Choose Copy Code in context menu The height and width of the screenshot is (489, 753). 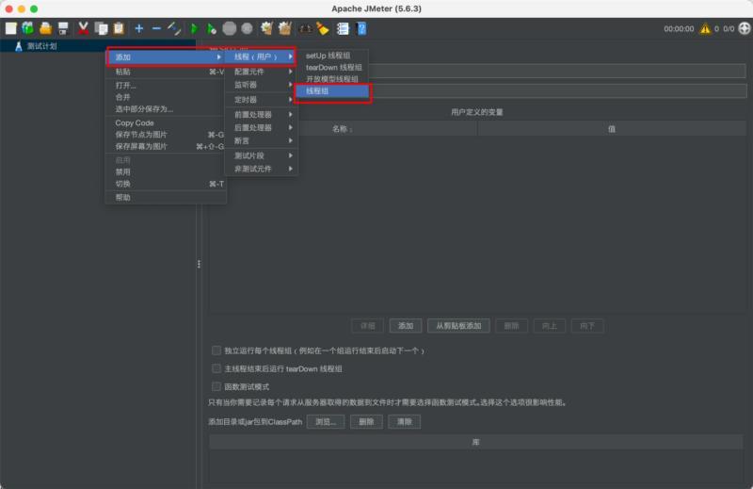click(x=166, y=123)
